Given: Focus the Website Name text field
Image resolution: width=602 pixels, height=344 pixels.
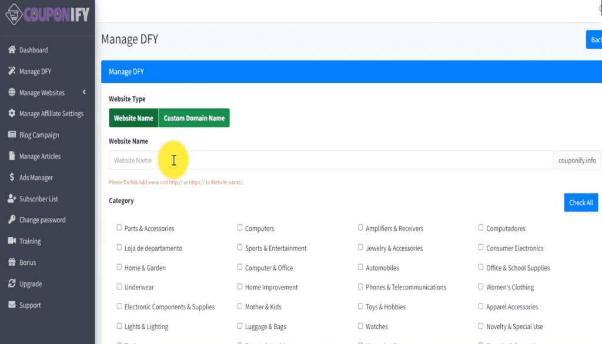Looking at the screenshot, I should point(330,160).
